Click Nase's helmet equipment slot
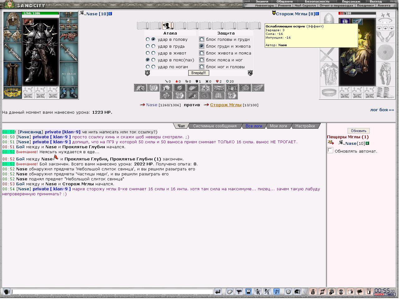The image size is (399, 299). point(12,21)
